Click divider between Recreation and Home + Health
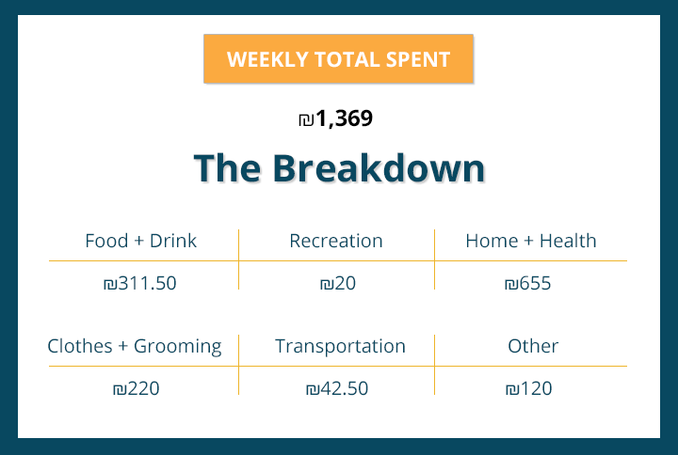Image resolution: width=678 pixels, height=455 pixels. point(434,259)
